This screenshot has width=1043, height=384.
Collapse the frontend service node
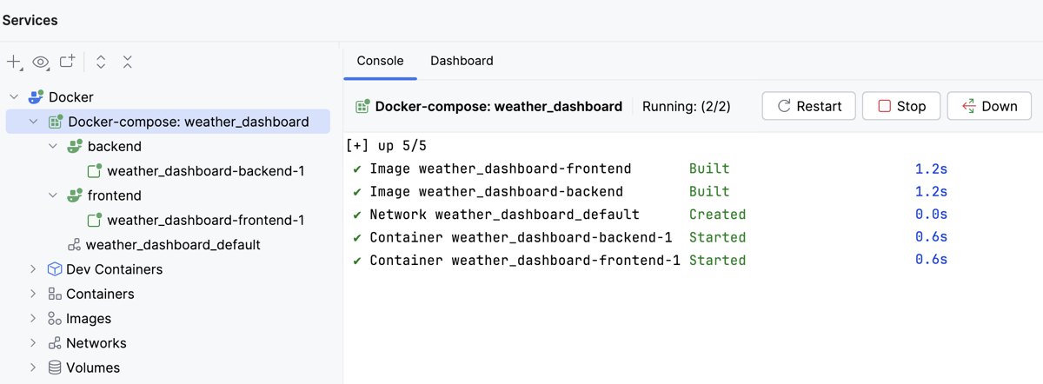[x=53, y=195]
